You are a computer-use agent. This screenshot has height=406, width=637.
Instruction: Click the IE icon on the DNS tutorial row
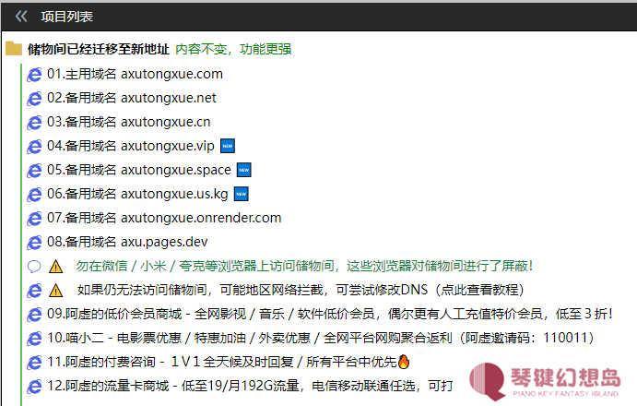pyautogui.click(x=34, y=291)
